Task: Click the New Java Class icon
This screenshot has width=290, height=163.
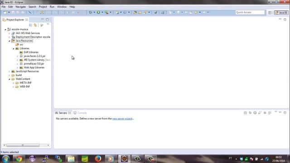Action: point(125,12)
